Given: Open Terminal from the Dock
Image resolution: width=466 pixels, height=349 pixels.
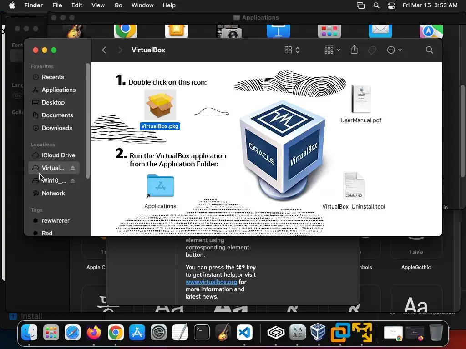Looking at the screenshot, I should pyautogui.click(x=202, y=332).
